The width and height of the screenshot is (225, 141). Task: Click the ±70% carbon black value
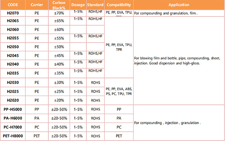pos(59,13)
